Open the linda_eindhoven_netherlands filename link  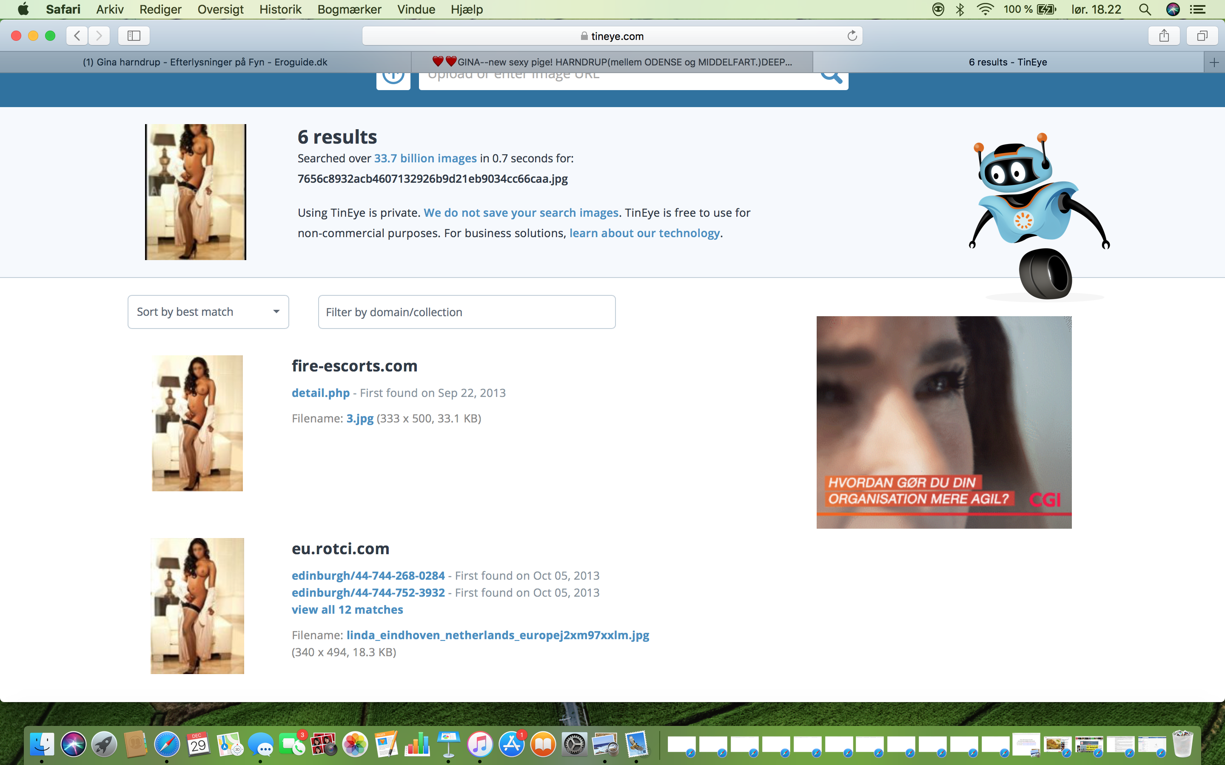coord(498,635)
